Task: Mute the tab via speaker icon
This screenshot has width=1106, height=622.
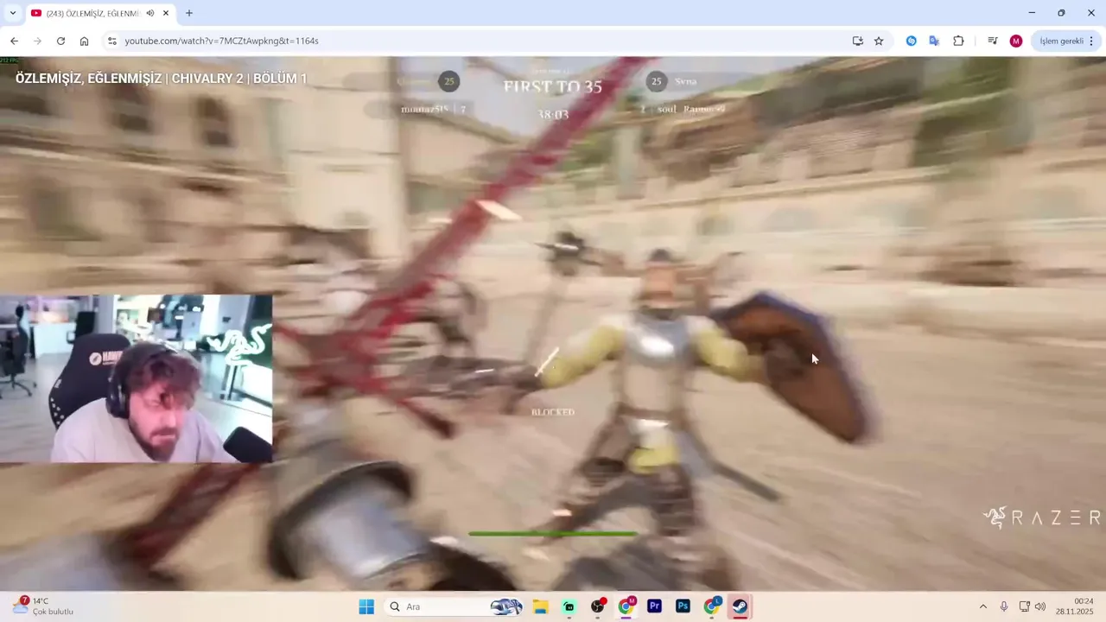Action: click(150, 13)
